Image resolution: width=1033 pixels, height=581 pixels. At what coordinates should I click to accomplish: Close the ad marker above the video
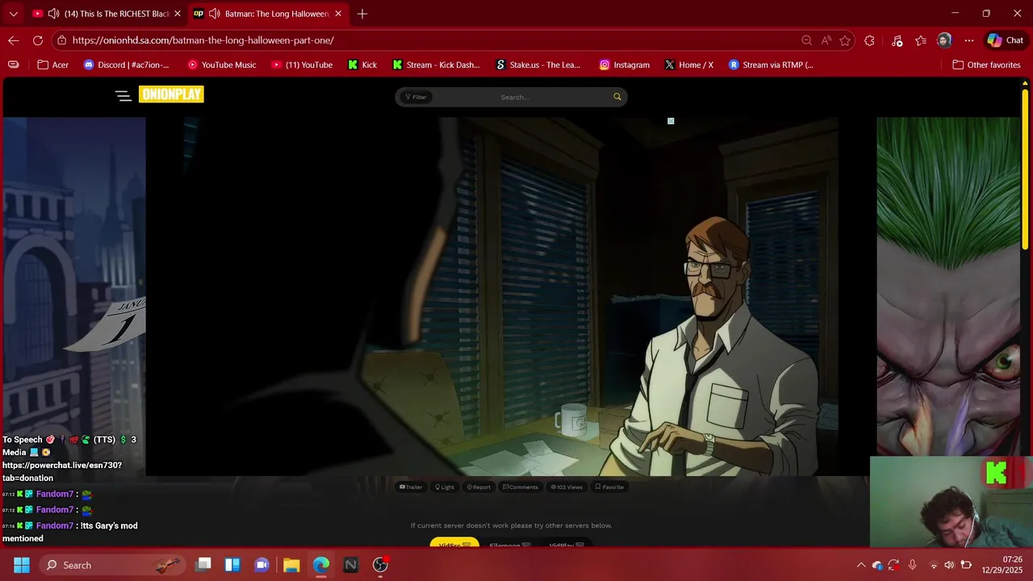point(671,121)
